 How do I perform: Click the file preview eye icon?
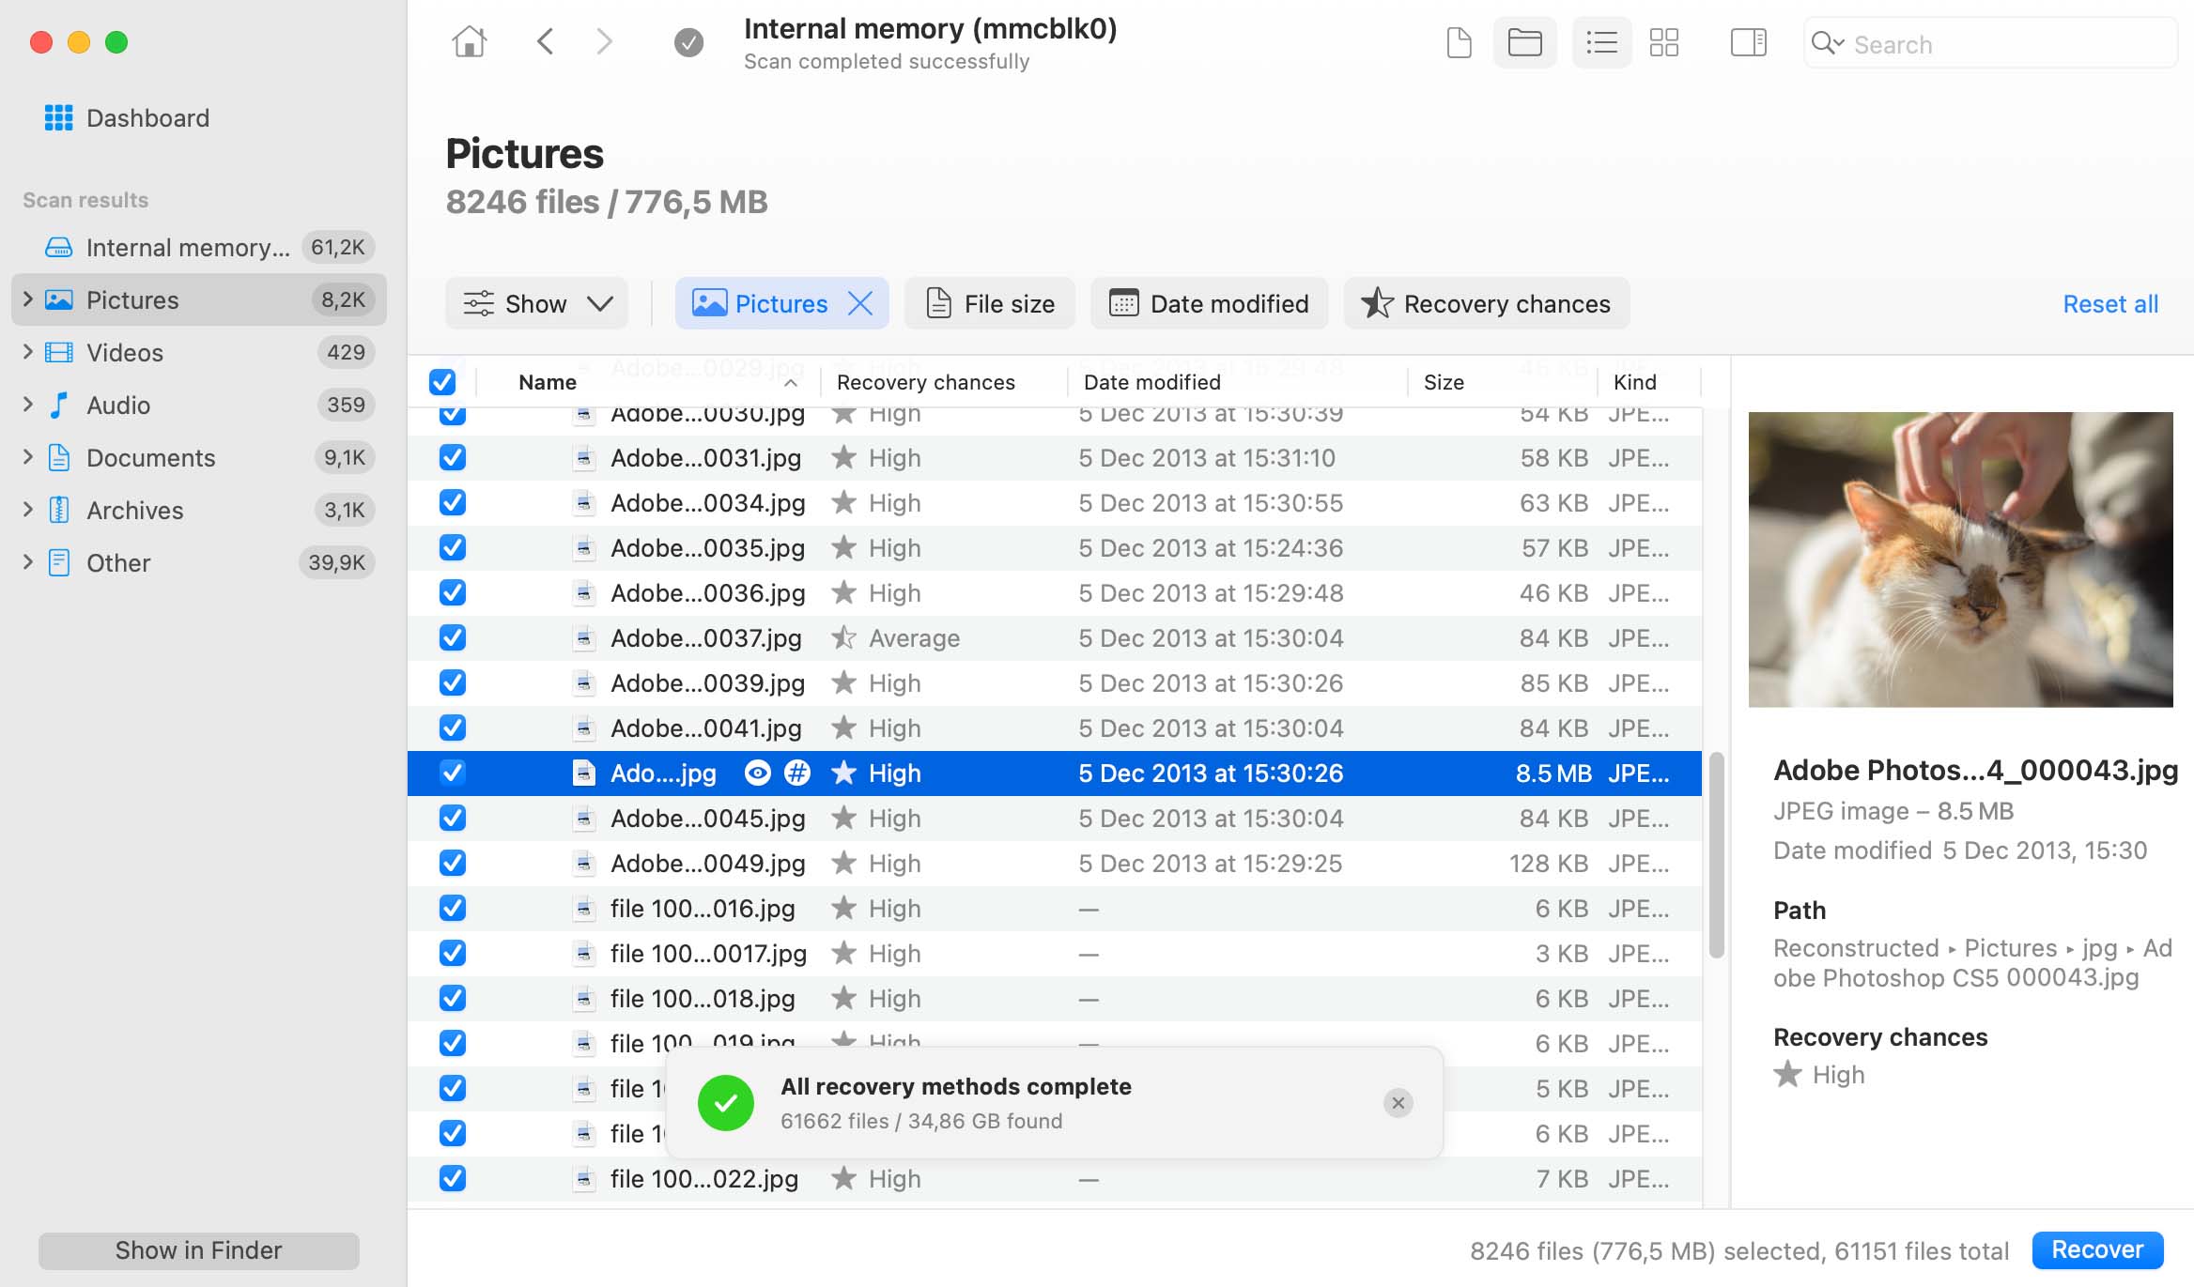(x=754, y=773)
